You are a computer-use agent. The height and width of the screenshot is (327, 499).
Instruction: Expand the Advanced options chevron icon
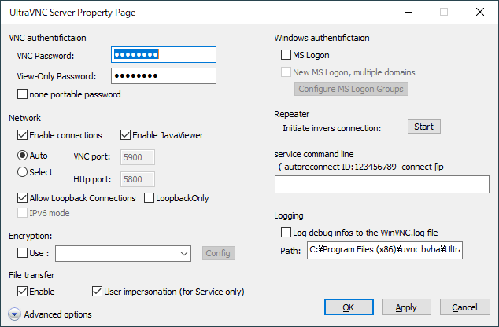14,314
